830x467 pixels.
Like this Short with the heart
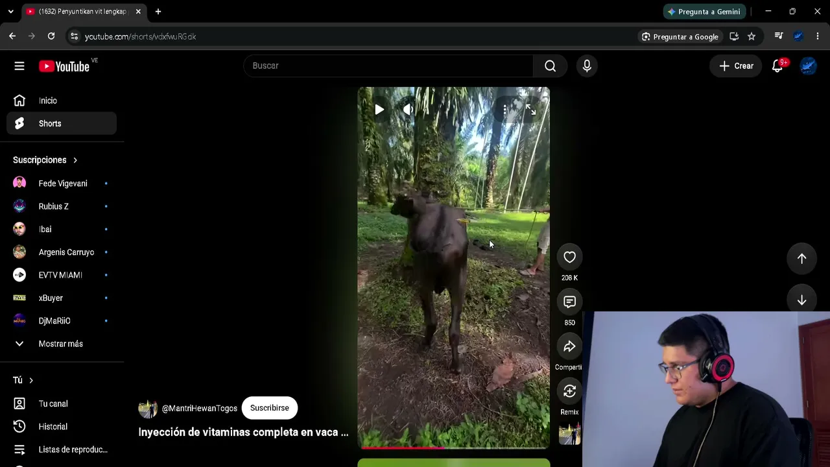(569, 257)
